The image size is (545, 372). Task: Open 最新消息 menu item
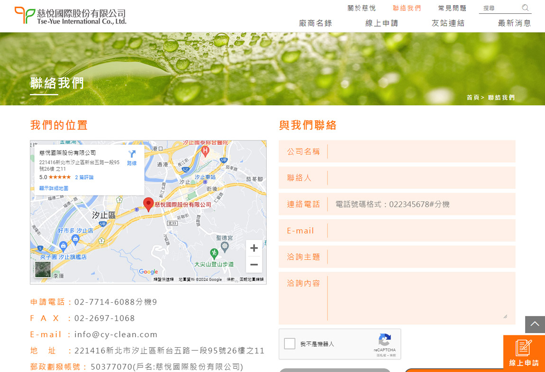[514, 23]
